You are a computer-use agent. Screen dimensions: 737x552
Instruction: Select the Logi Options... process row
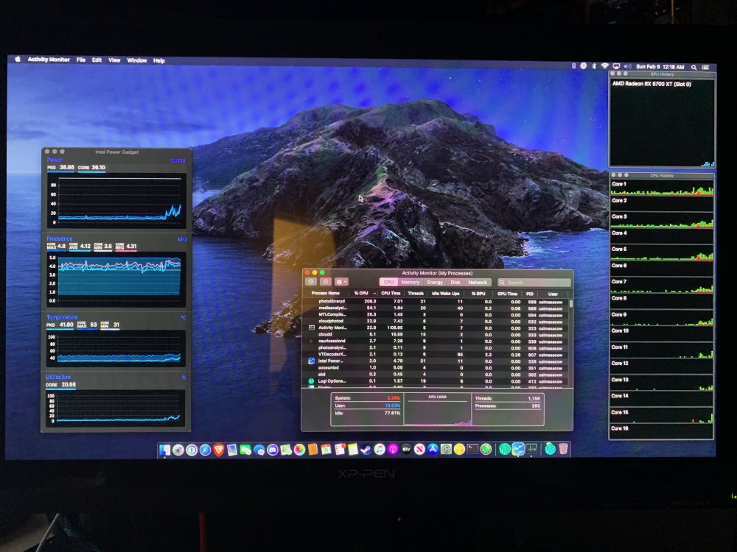coord(436,381)
